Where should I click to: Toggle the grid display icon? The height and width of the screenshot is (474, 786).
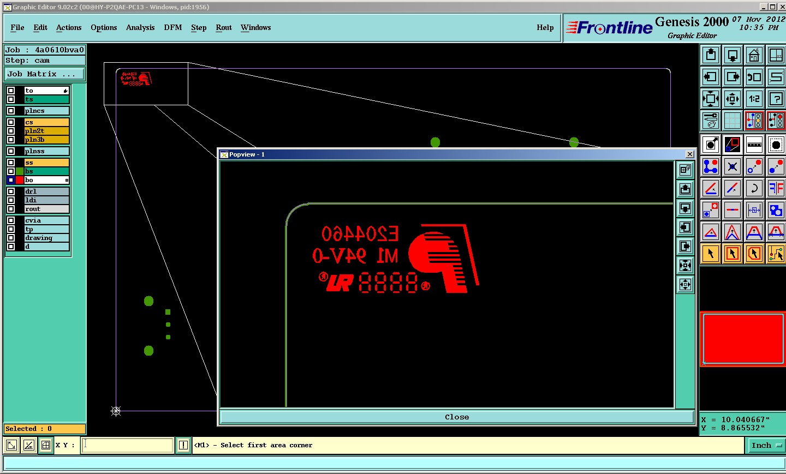pyautogui.click(x=733, y=121)
